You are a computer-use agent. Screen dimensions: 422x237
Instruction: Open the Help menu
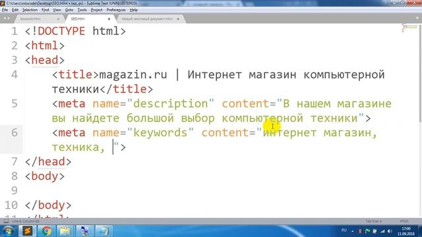coord(134,10)
